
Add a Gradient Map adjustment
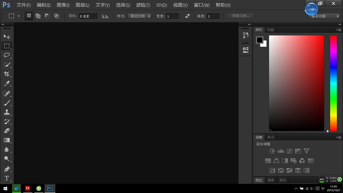point(306,170)
